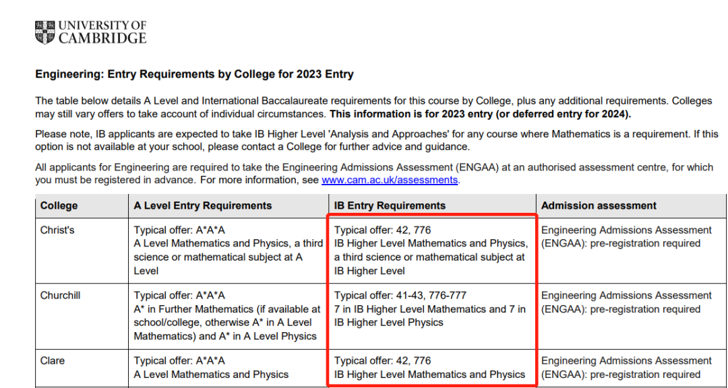Click the UNIVERSITY OF CAMBRIDGE wordmark text
Screen dimensions: 728x388
pyautogui.click(x=102, y=32)
